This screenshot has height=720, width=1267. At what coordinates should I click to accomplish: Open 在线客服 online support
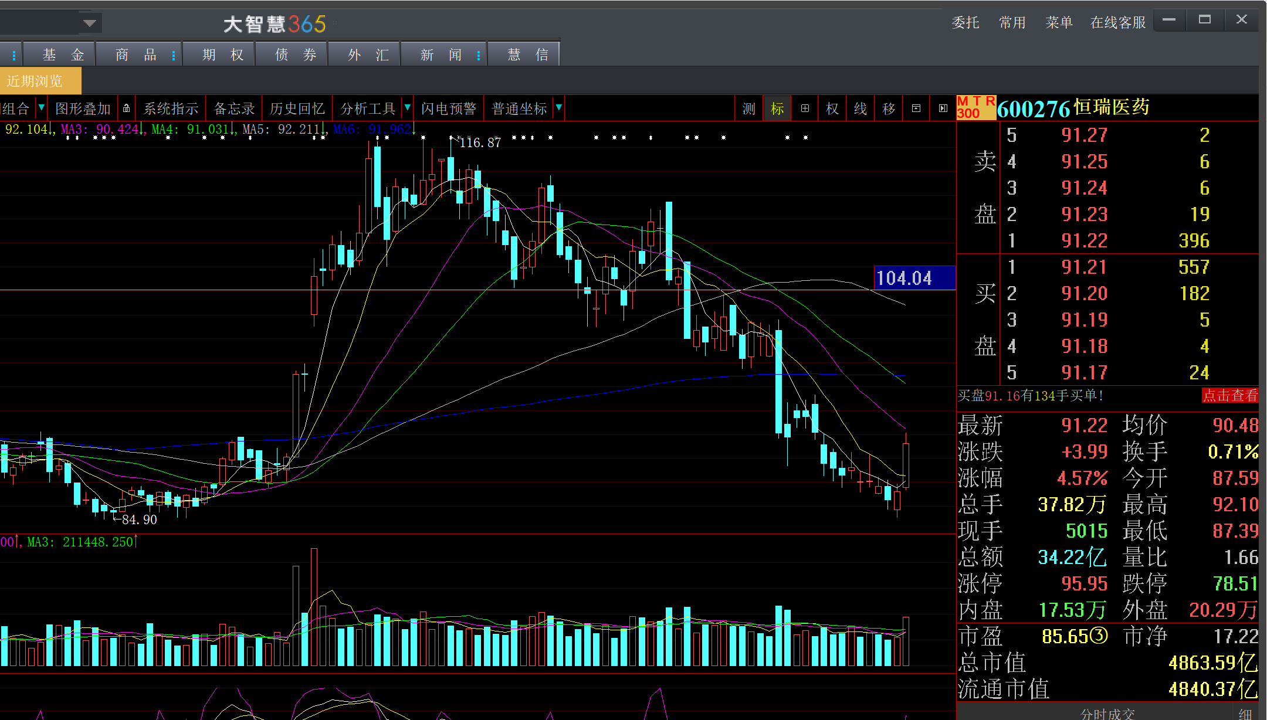pos(1118,22)
